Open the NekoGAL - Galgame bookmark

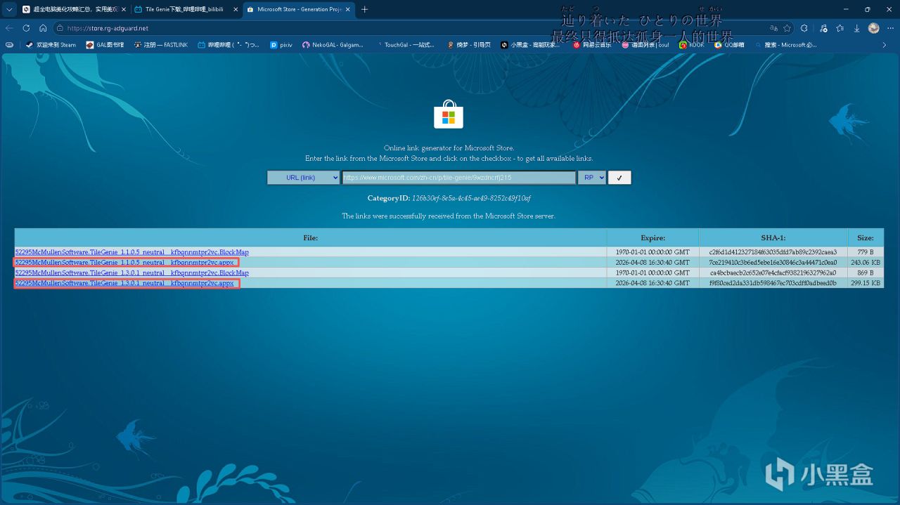(333, 44)
